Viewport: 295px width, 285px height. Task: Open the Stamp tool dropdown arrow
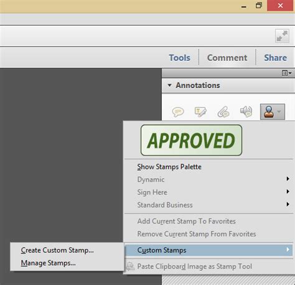tap(279, 112)
